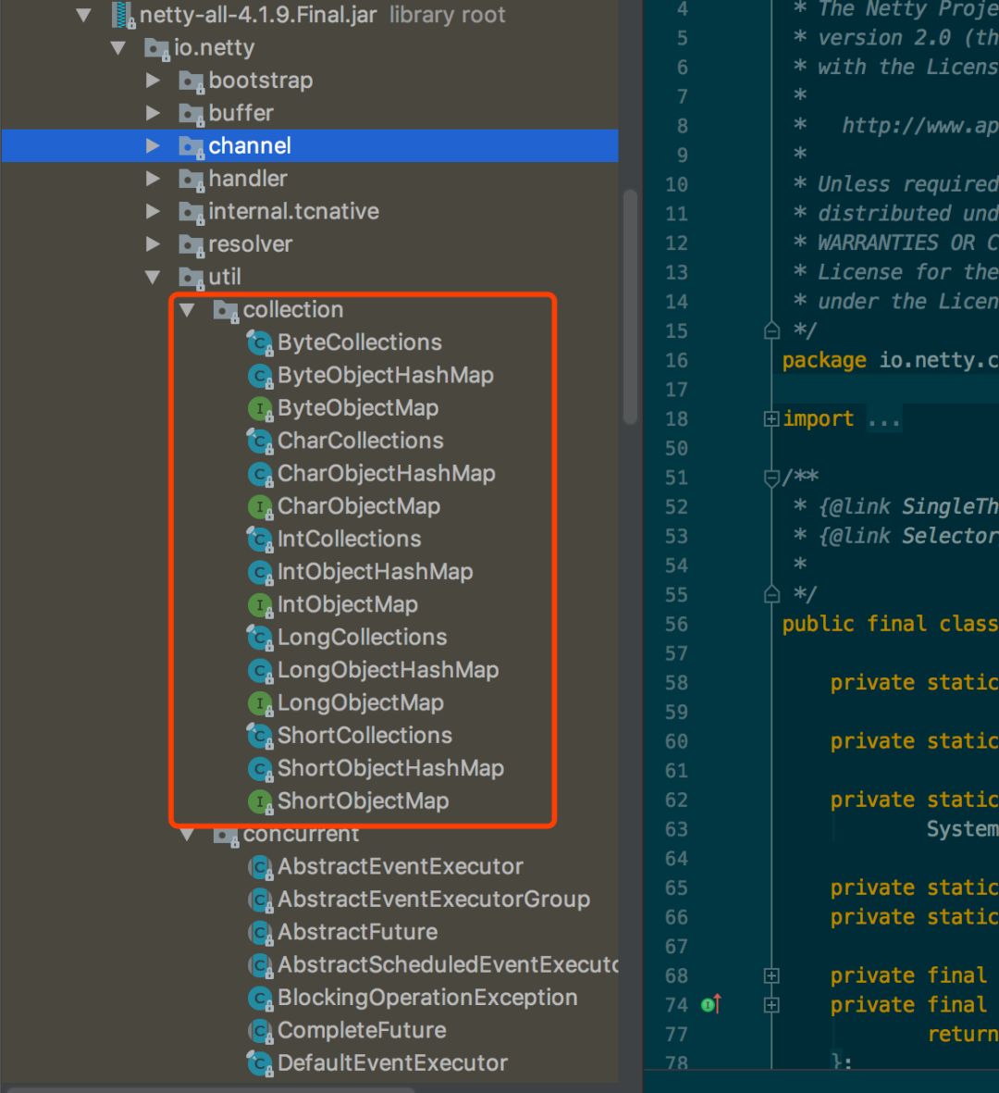Click the http://www.ap license URL text
Screen dimensions: 999x1093
919,126
